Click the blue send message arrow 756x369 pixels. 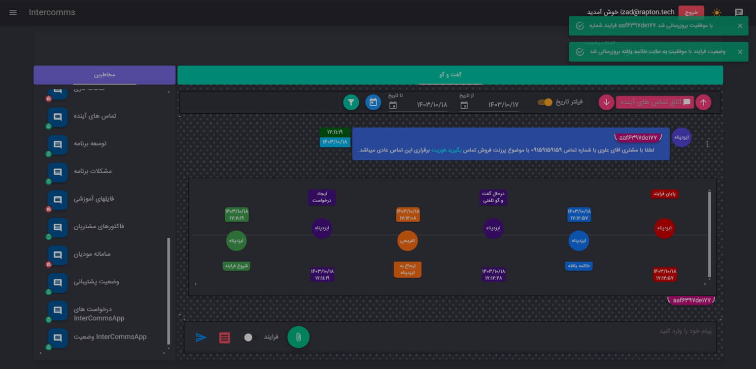point(201,338)
